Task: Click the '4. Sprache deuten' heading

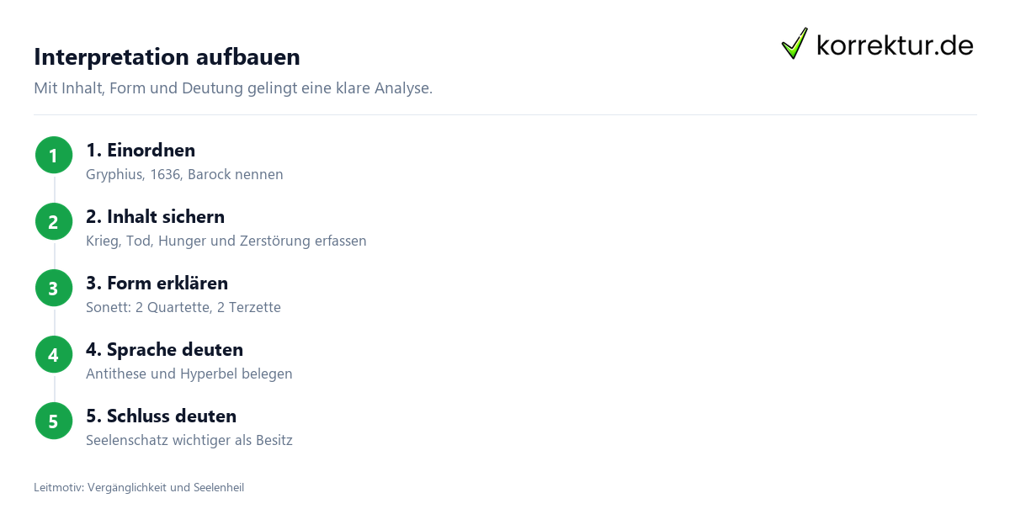Action: [164, 350]
